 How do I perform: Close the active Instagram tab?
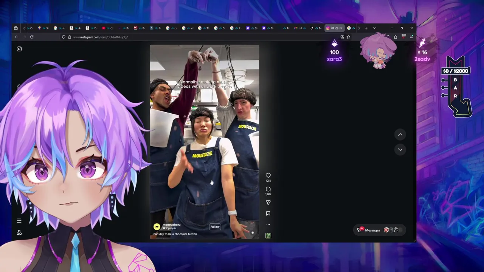pos(341,28)
